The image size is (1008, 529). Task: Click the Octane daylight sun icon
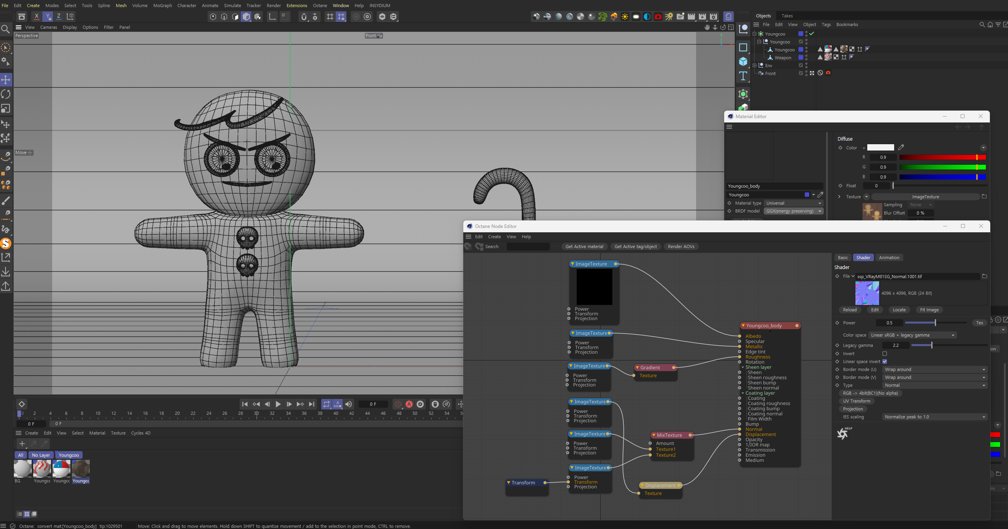625,17
